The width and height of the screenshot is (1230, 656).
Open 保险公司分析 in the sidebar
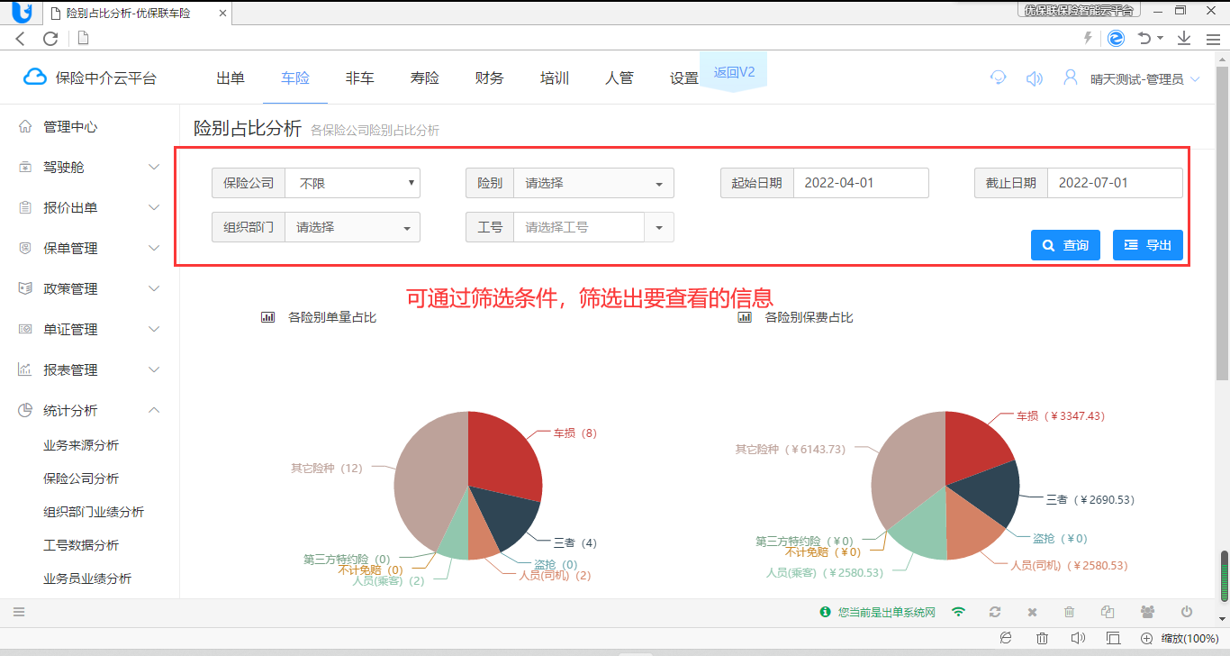click(81, 478)
